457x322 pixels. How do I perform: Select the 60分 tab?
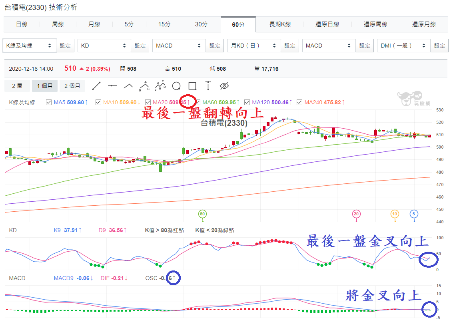[238, 25]
